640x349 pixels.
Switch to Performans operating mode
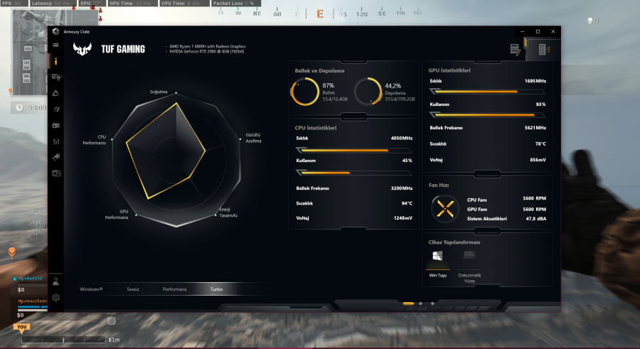coord(175,289)
